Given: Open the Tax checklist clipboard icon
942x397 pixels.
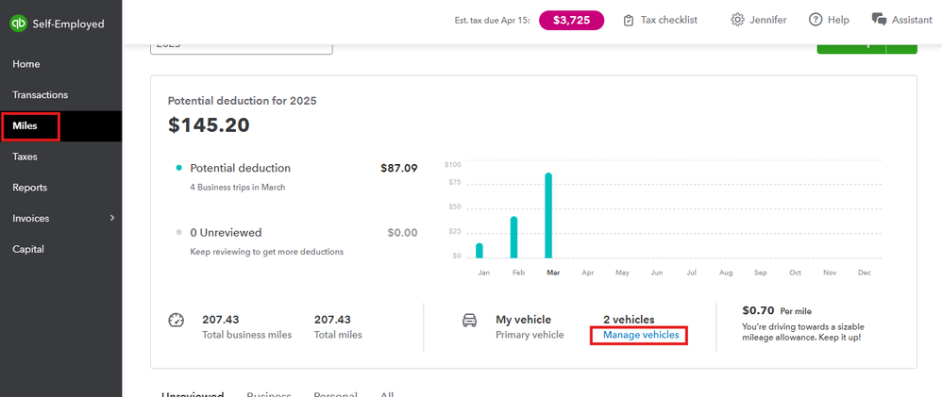Looking at the screenshot, I should pos(629,20).
